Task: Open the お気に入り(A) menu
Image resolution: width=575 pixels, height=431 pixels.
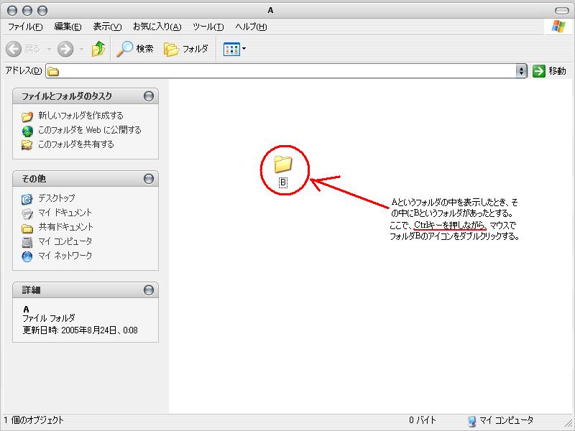Action: click(157, 27)
